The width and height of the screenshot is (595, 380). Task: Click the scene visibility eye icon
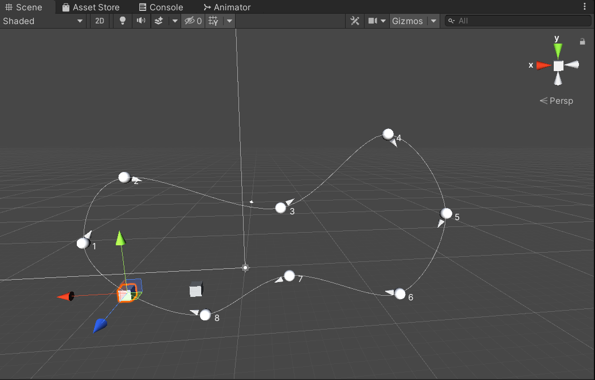[x=191, y=21]
